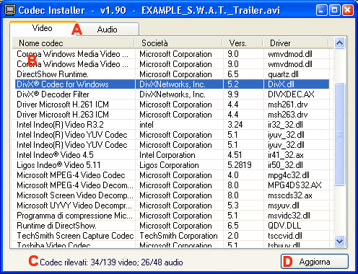
Task: Click the vertical scrollbar thumb
Action: pyautogui.click(x=339, y=134)
